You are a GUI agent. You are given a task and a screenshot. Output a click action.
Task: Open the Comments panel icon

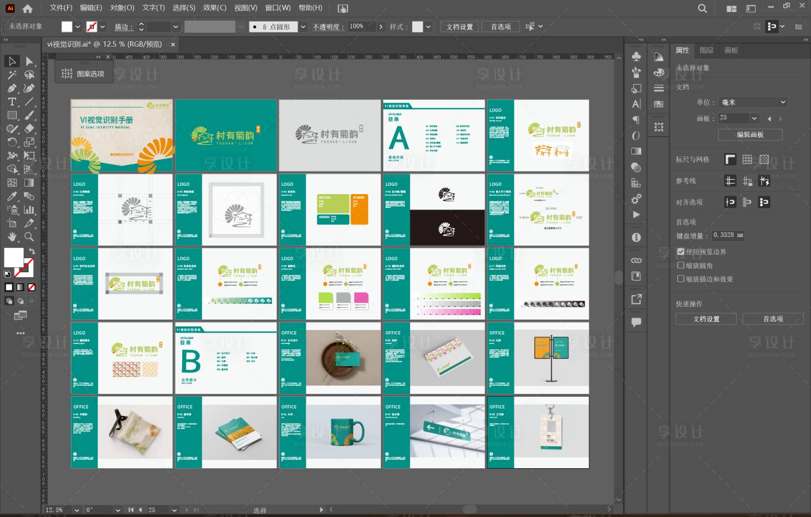click(x=637, y=322)
